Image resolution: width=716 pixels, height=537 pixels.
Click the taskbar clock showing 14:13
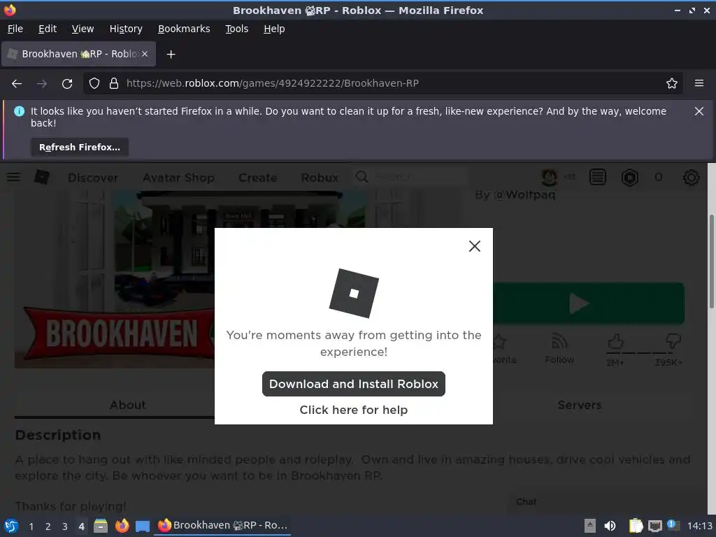click(699, 526)
